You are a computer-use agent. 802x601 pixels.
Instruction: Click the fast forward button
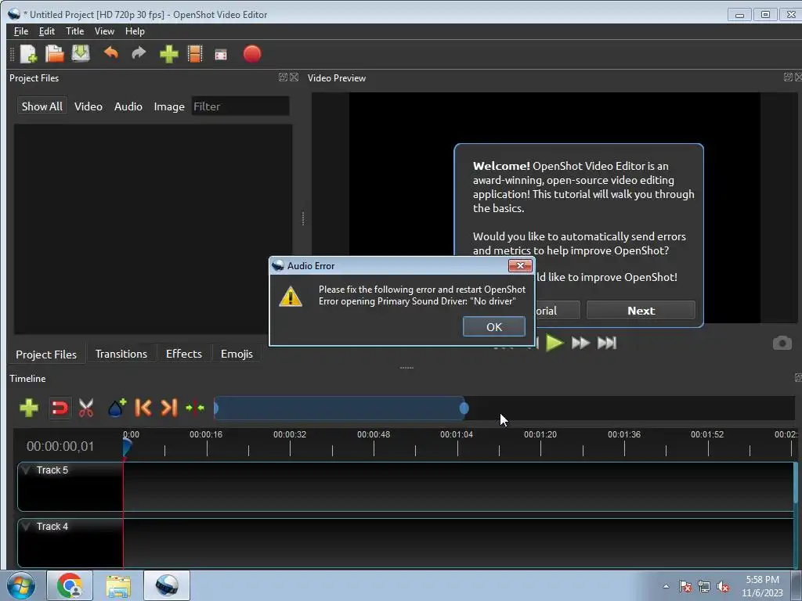coord(580,343)
